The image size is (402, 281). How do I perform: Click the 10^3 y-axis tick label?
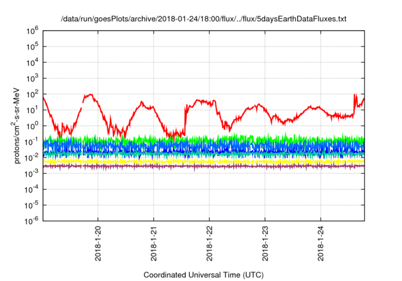click(32, 78)
